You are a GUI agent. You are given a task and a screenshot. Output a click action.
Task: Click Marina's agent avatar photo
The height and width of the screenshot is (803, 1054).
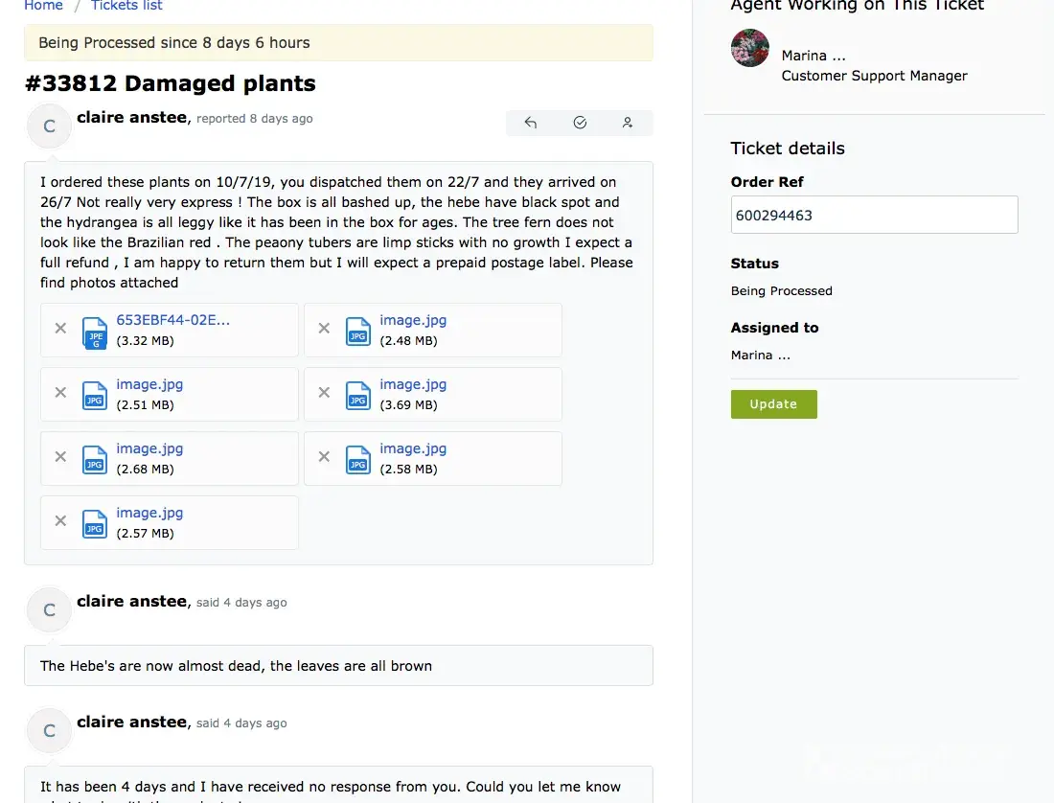[750, 48]
